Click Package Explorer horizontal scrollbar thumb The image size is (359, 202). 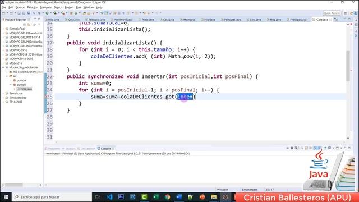(14, 185)
